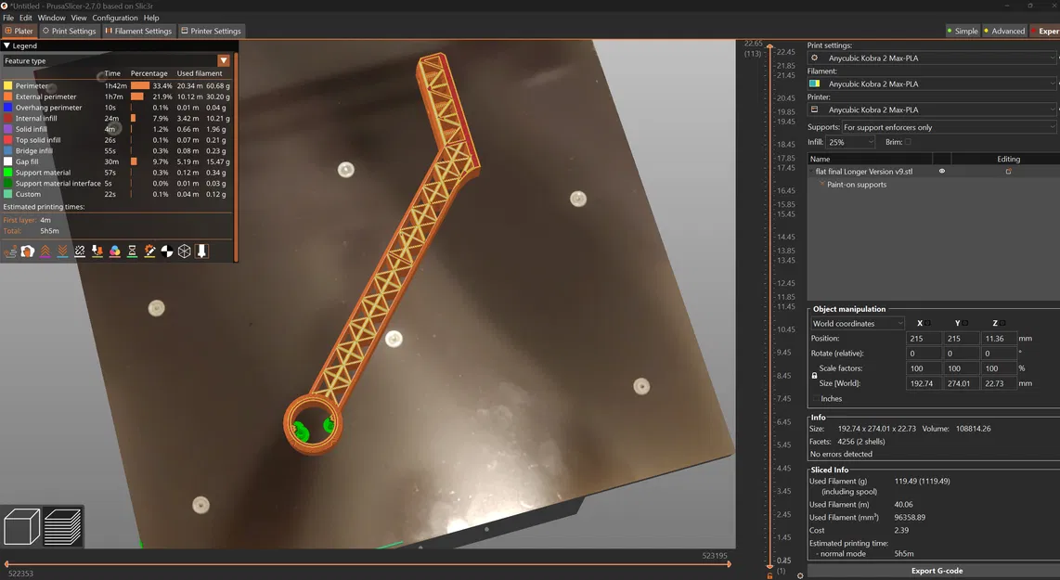Toggle deretractions icon with downward arrows
The height and width of the screenshot is (580, 1060).
pyautogui.click(x=62, y=251)
